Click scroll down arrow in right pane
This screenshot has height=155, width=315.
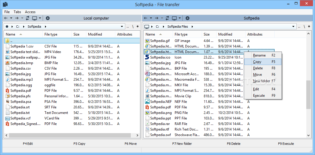(x=308, y=135)
